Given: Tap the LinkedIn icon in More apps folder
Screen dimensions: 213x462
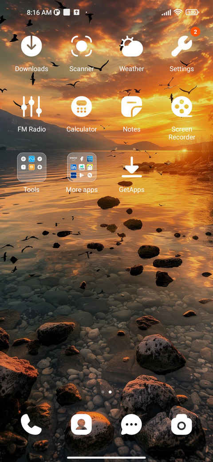Looking at the screenshot, I should (74, 167).
